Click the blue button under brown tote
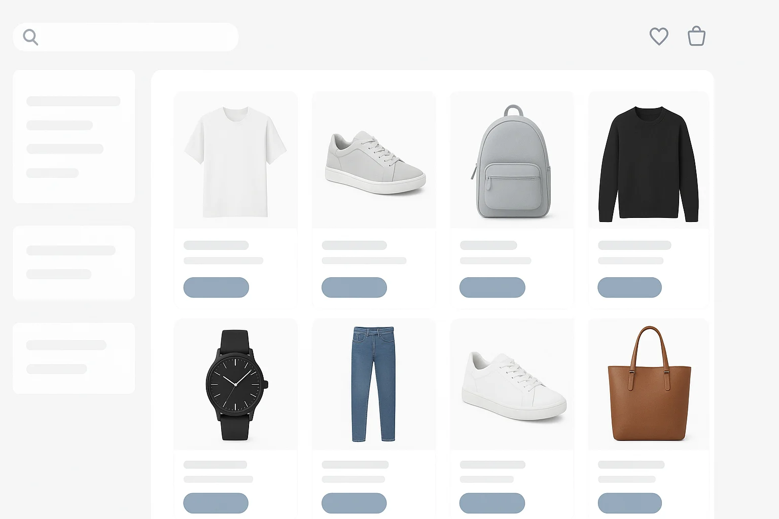 pos(629,503)
